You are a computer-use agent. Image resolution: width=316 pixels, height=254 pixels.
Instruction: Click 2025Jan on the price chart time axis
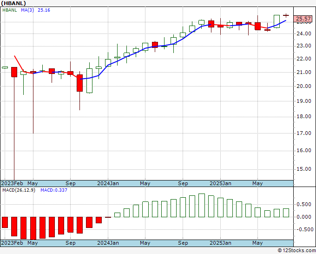pos(220,183)
